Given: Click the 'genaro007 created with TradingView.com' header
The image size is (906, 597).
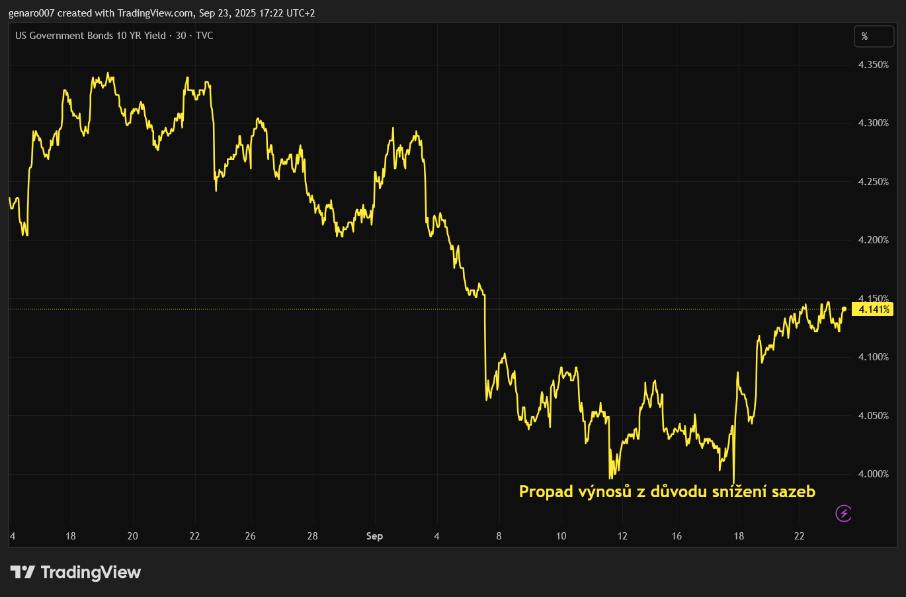Looking at the screenshot, I should tap(161, 13).
